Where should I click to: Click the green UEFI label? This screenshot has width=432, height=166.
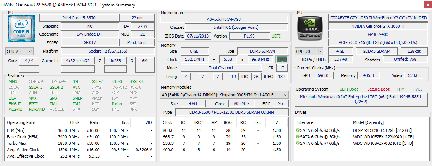[x=276, y=36]
